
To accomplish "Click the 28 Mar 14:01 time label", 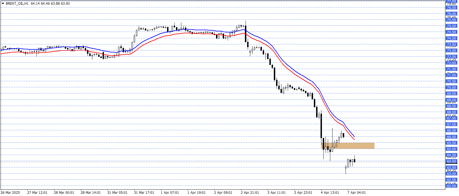I will click(x=91, y=193).
